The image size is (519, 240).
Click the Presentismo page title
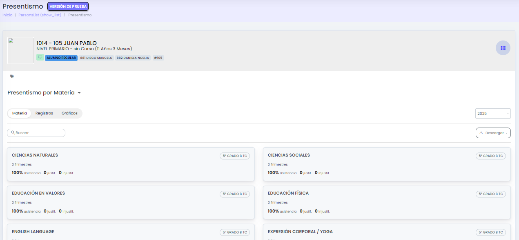pyautogui.click(x=23, y=6)
